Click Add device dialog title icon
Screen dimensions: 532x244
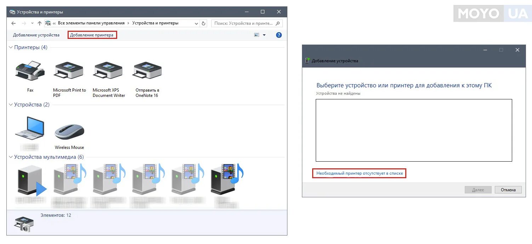pyautogui.click(x=307, y=60)
